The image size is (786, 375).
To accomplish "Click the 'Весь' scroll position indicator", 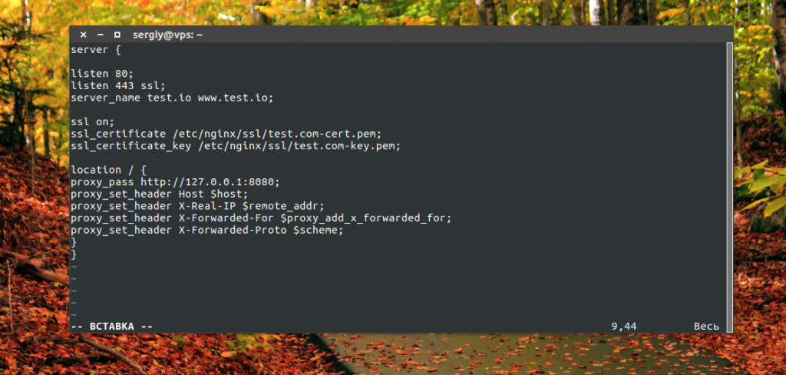I will (706, 327).
